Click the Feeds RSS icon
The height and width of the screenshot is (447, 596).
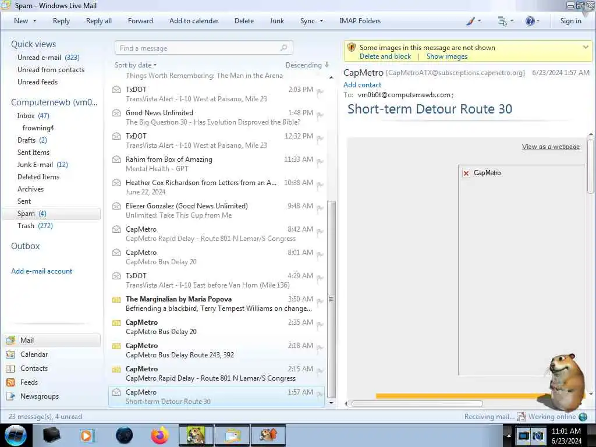click(x=10, y=382)
